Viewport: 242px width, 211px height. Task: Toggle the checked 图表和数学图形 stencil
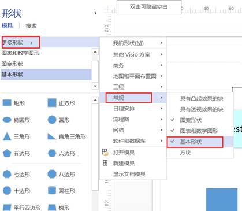click(x=200, y=131)
